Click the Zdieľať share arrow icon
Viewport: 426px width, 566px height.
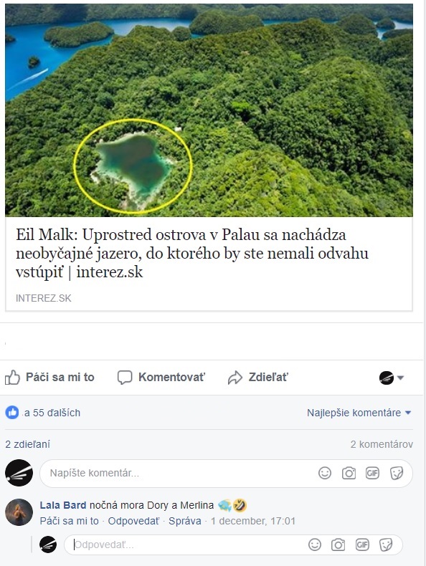pyautogui.click(x=235, y=378)
